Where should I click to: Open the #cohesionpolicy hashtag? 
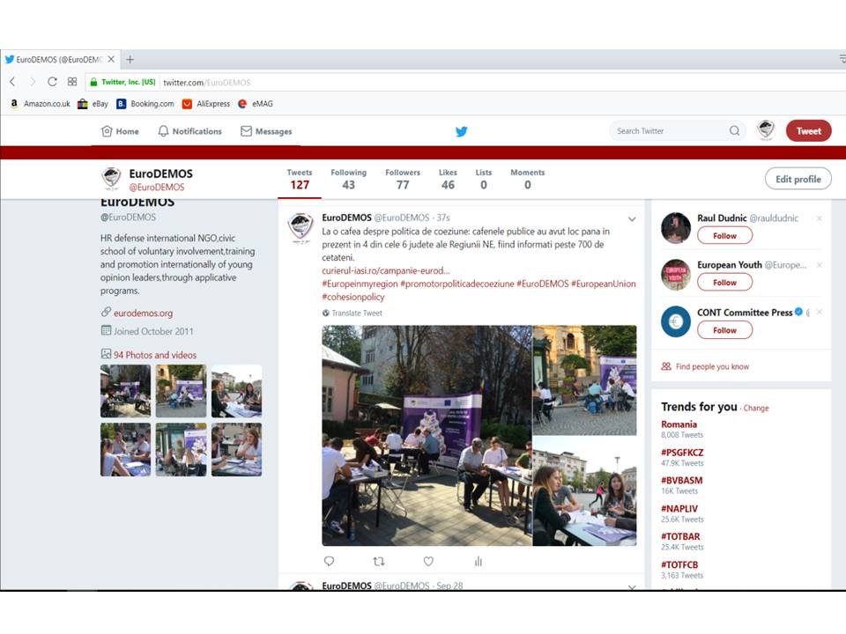[x=353, y=297]
